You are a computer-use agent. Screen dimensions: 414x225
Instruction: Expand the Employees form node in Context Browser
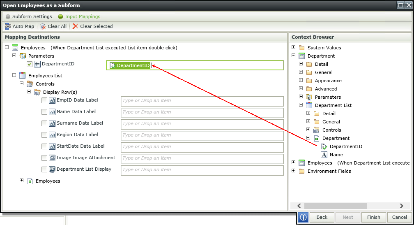pyautogui.click(x=293, y=162)
